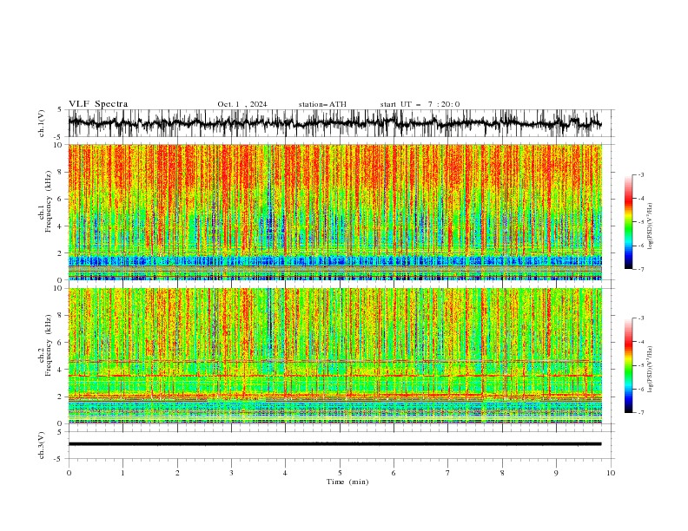
Task: Click the ch.2 spectrogram panel
Action: (334, 356)
